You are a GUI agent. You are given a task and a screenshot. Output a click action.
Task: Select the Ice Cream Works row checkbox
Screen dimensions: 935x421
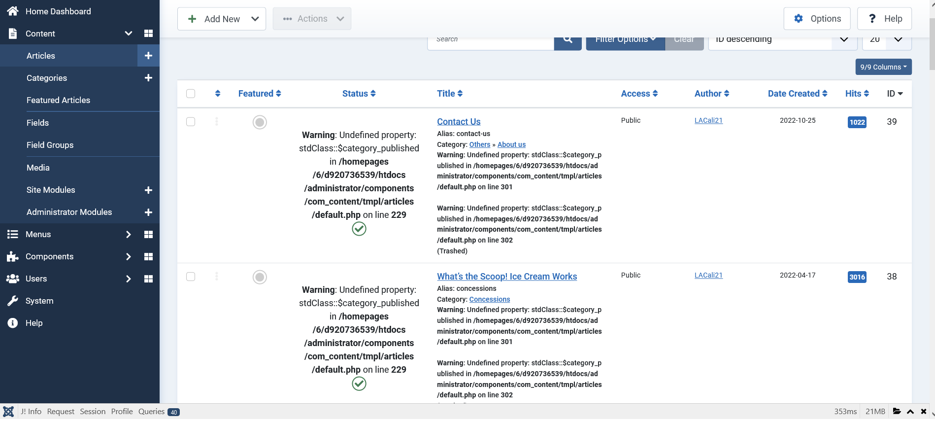pos(191,277)
